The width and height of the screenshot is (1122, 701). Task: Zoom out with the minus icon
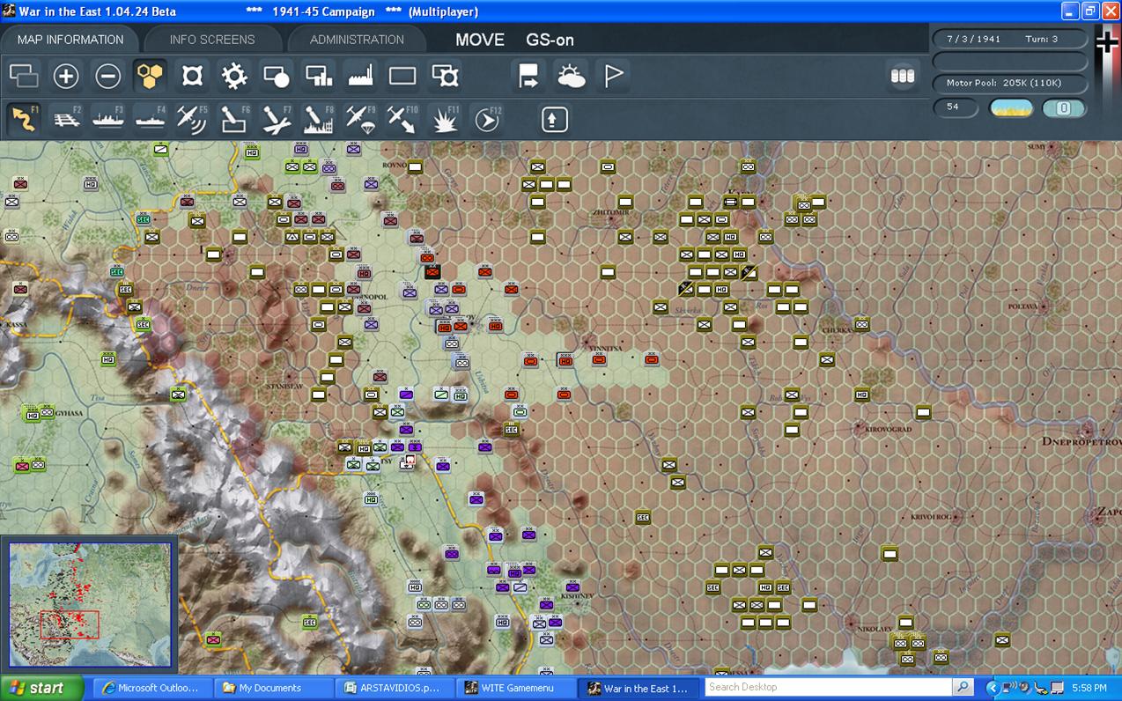[107, 77]
